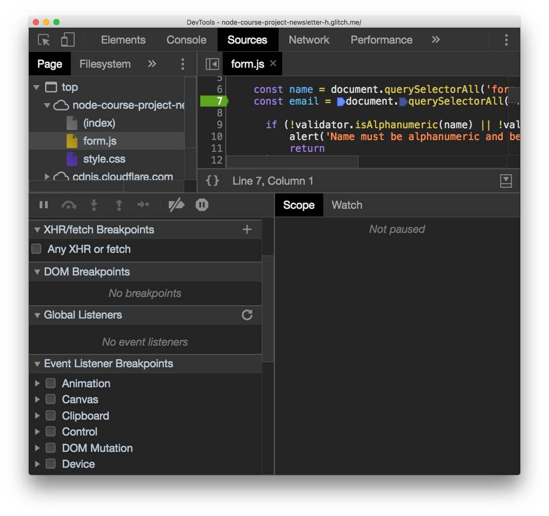The image size is (549, 516).
Task: Check the Animation event listener breakpoint
Action: click(x=50, y=383)
